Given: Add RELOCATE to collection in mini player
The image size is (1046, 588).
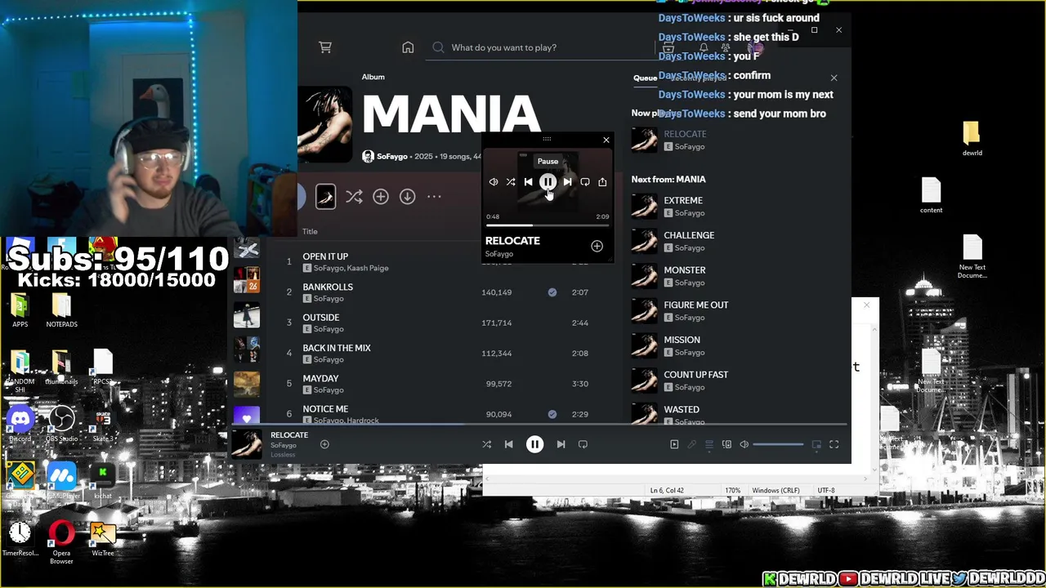Looking at the screenshot, I should 597,246.
